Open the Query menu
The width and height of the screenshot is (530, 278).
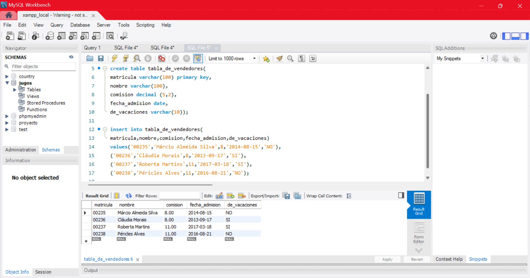pyautogui.click(x=57, y=25)
